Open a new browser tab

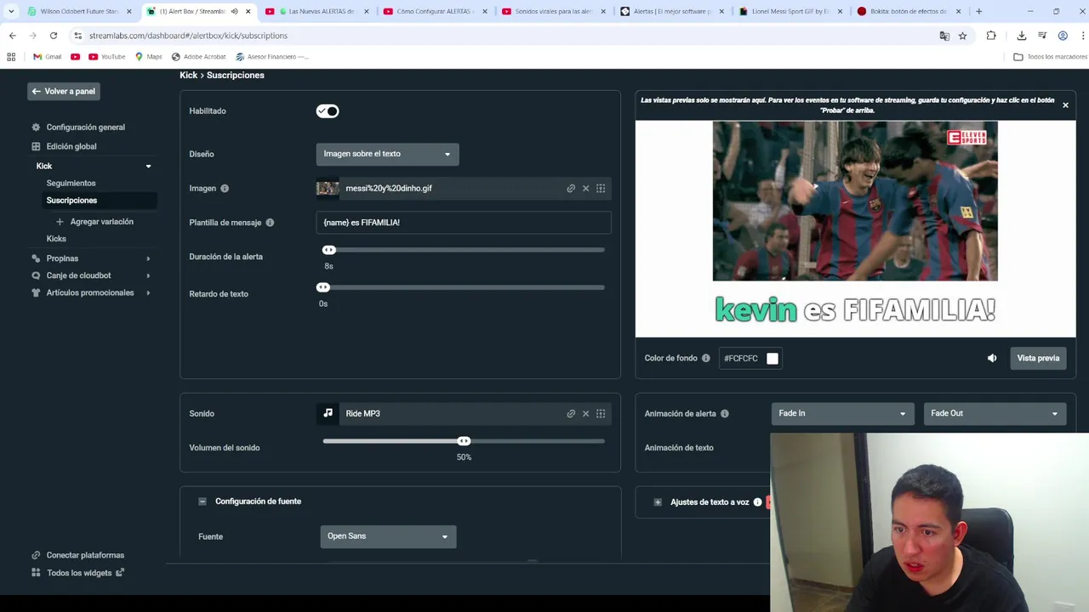tap(978, 11)
